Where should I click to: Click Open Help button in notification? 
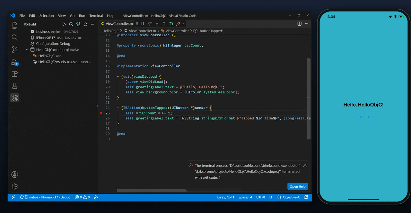coord(298,186)
